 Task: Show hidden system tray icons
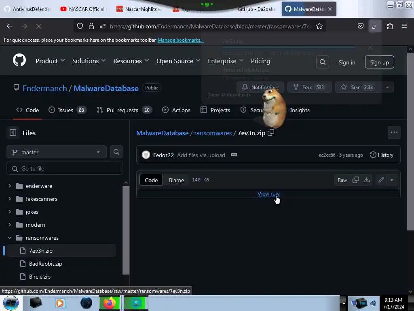(x=343, y=303)
